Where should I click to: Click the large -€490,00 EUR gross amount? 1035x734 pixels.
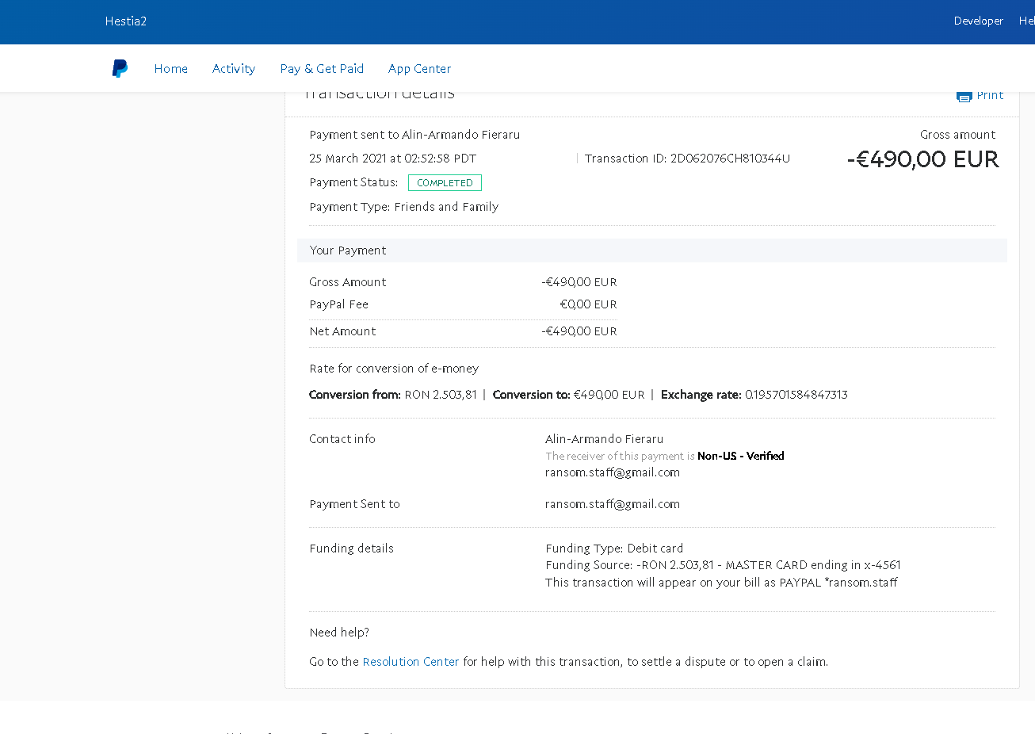[x=922, y=159]
